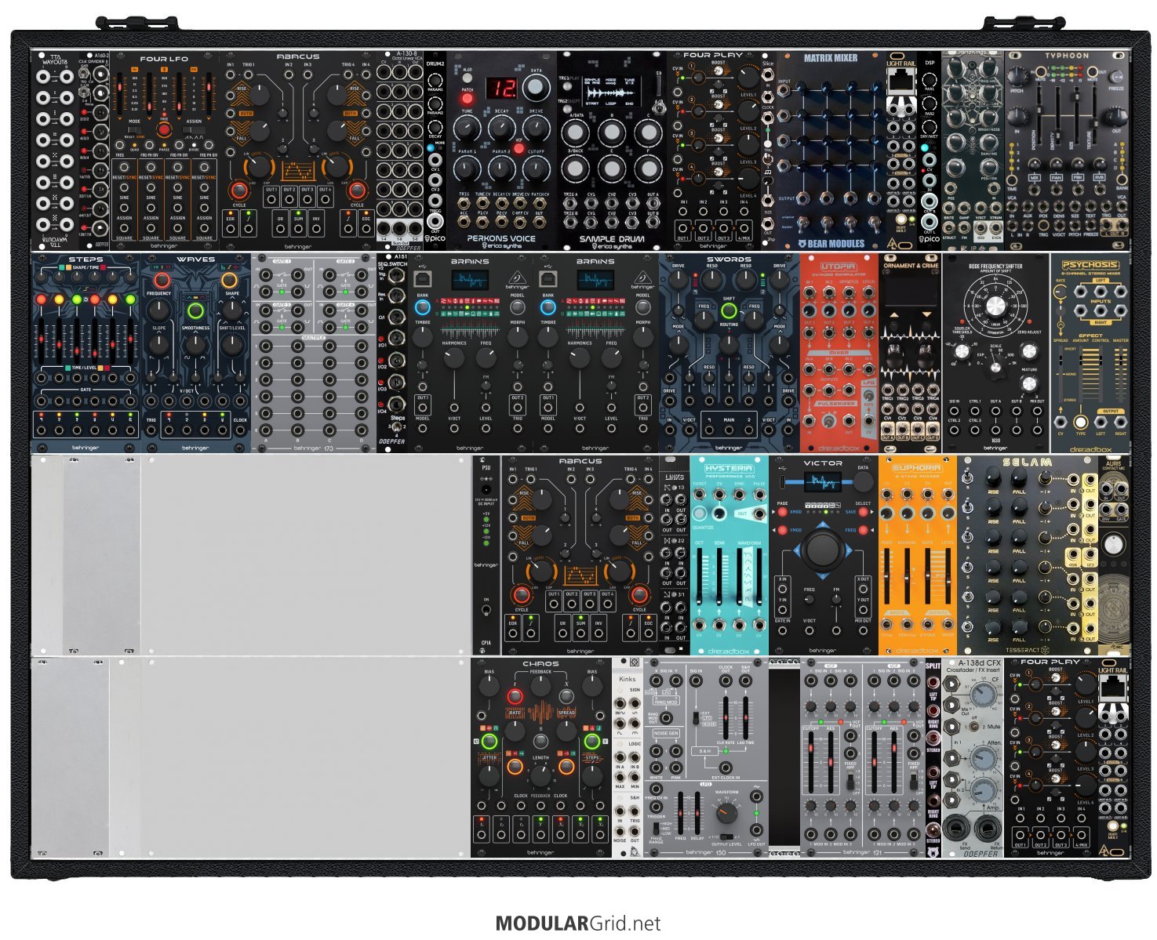Select the narrow SPLIT module

933,757
